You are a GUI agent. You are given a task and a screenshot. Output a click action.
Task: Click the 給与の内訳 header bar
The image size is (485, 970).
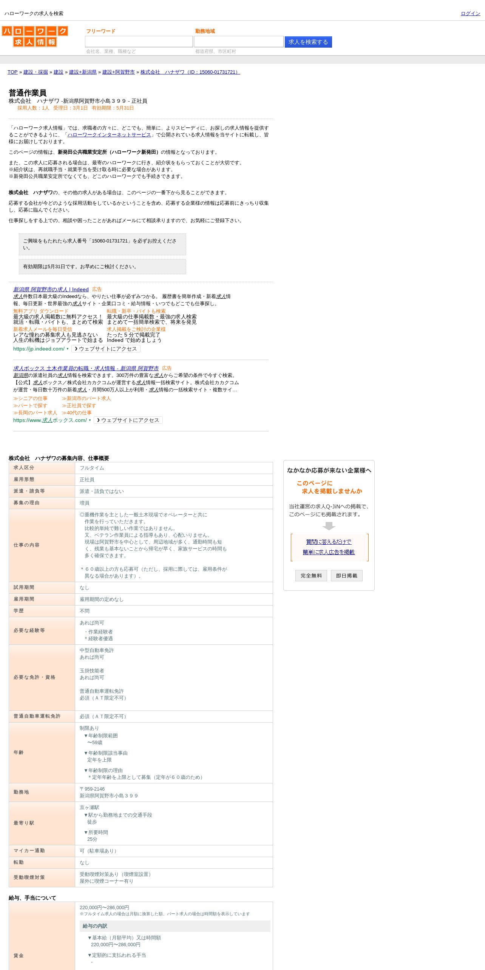point(175,926)
